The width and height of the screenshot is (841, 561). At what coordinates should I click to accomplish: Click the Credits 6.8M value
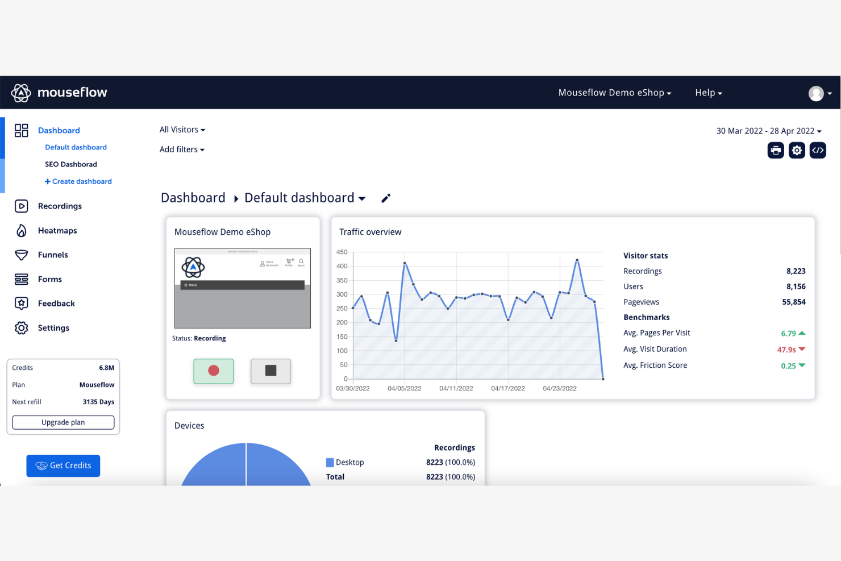(107, 368)
